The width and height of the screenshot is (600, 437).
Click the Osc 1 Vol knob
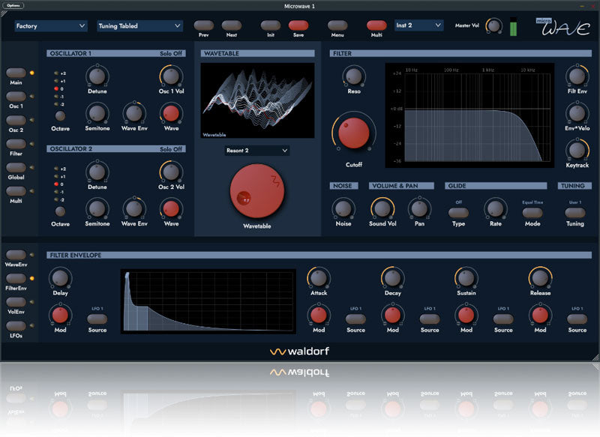pyautogui.click(x=171, y=76)
